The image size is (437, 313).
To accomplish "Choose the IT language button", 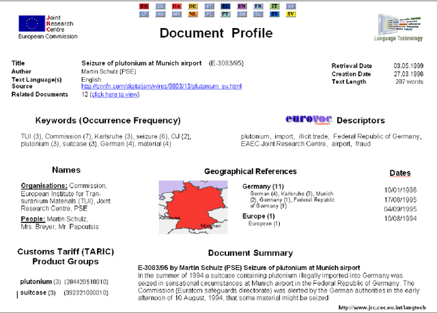I will click(274, 5).
